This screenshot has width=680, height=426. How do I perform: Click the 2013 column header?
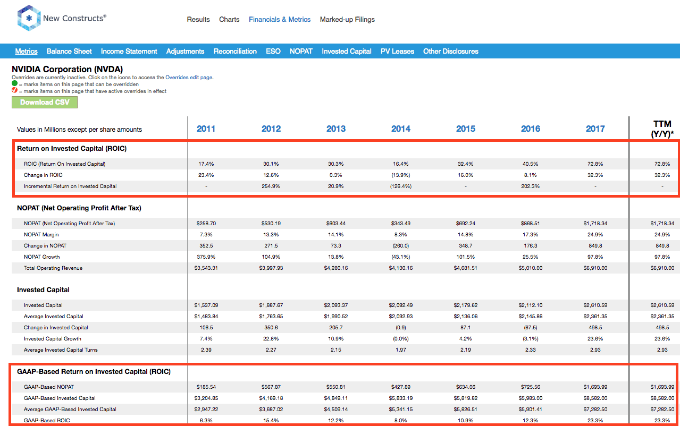click(x=336, y=129)
